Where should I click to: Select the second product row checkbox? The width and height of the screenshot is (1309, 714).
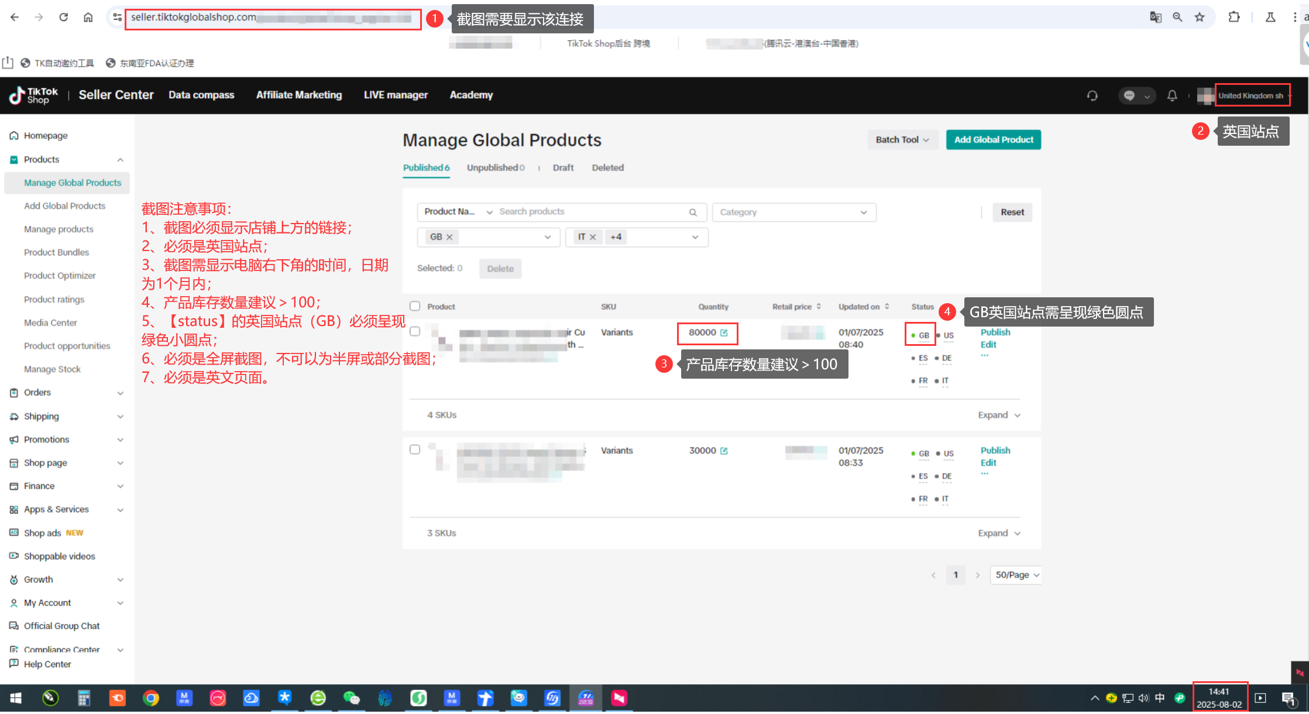point(415,449)
